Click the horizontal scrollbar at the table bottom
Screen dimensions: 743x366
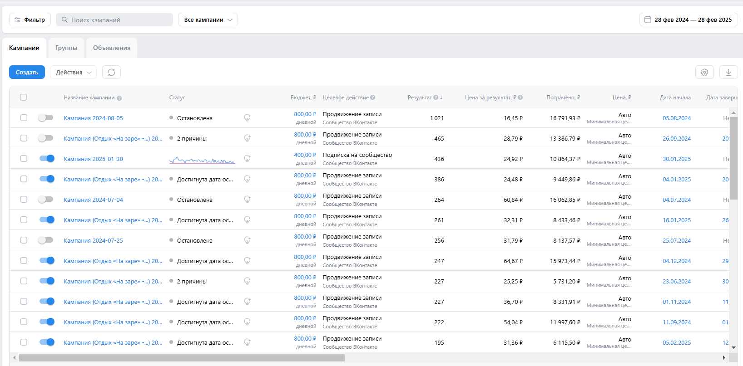point(182,358)
